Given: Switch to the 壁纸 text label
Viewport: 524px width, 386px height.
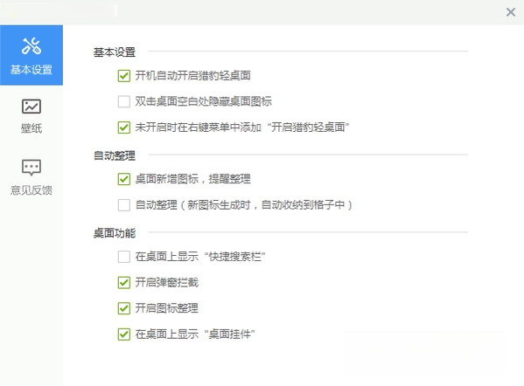Looking at the screenshot, I should click(31, 128).
